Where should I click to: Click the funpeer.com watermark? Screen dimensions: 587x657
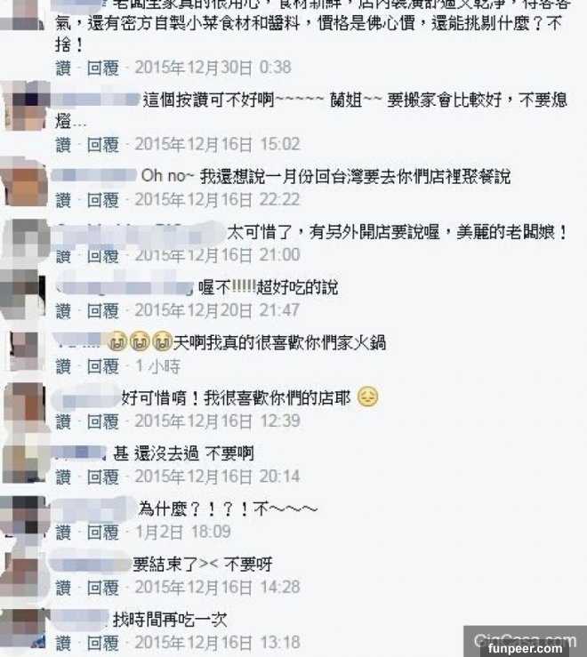coord(525,649)
